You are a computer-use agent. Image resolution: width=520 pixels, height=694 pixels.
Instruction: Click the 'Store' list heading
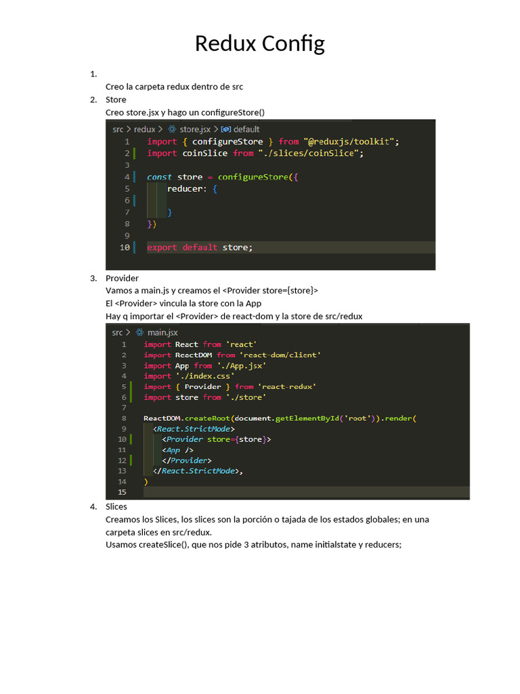[116, 100]
